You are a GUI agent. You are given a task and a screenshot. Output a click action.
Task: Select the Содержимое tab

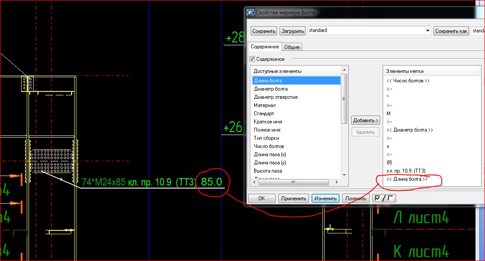[265, 47]
